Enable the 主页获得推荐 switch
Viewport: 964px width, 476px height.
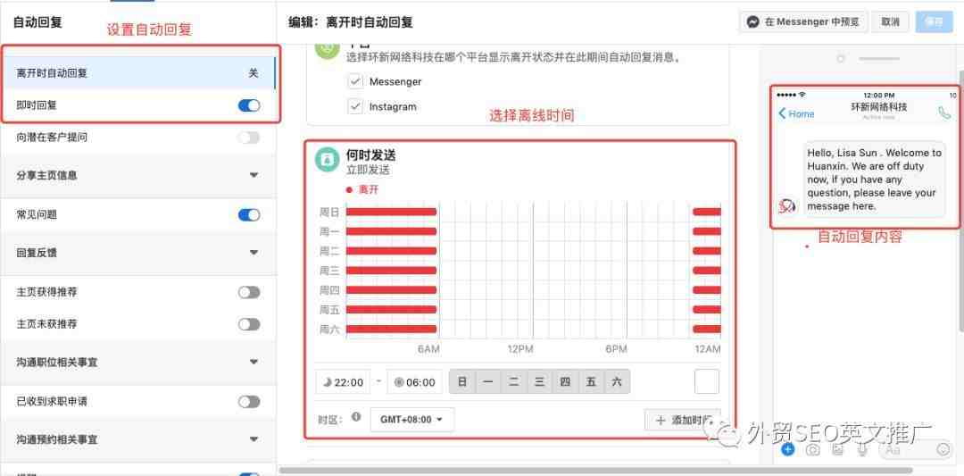[x=249, y=293]
